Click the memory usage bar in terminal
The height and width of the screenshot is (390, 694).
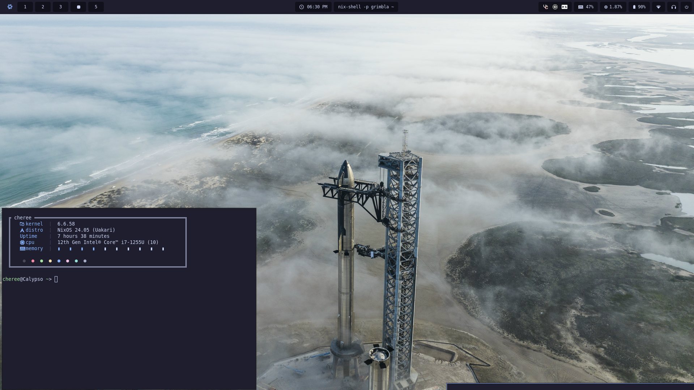coord(111,249)
